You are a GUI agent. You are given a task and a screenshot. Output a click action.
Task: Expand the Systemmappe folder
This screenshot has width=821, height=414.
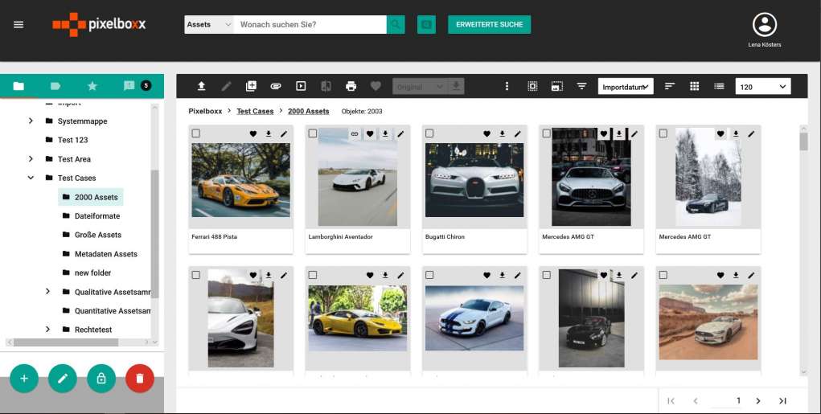pyautogui.click(x=31, y=121)
